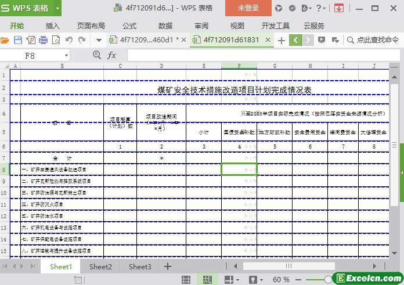Open file with the folder icon
This screenshot has height=285, width=404.
pos(5,40)
